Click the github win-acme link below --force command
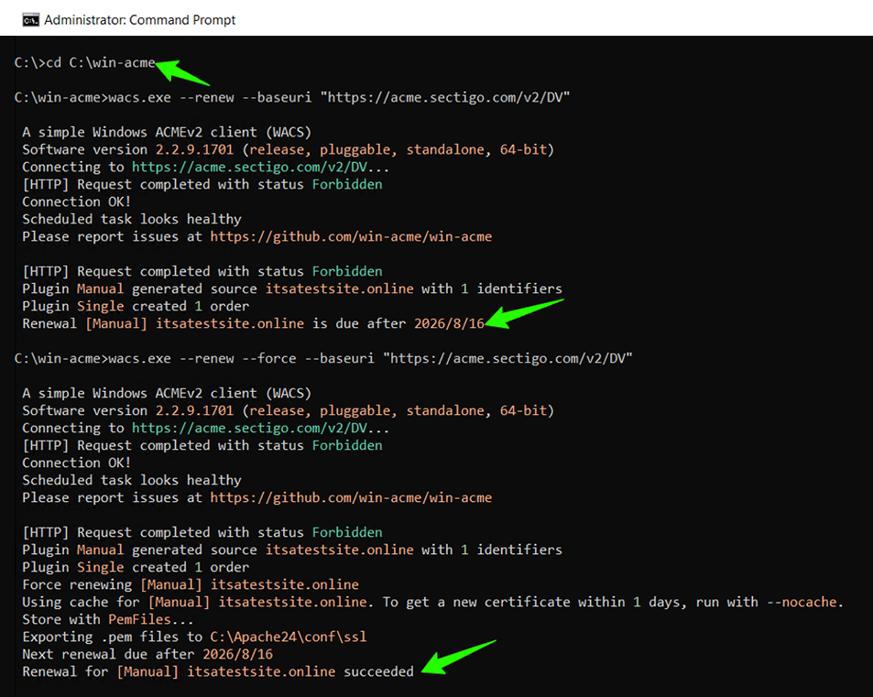Screen dimensions: 873x697 pos(351,498)
